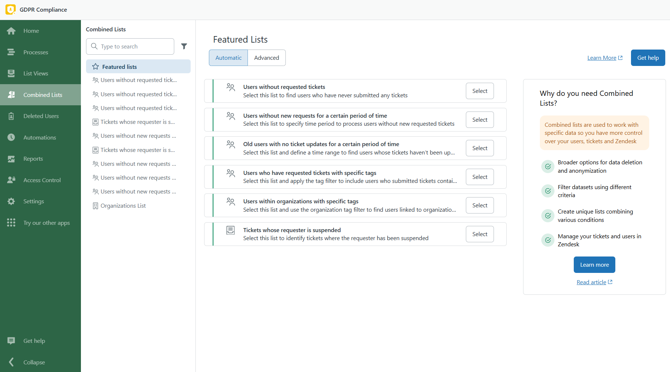Click Select for Users without requested tickets
The image size is (670, 372).
coord(479,91)
